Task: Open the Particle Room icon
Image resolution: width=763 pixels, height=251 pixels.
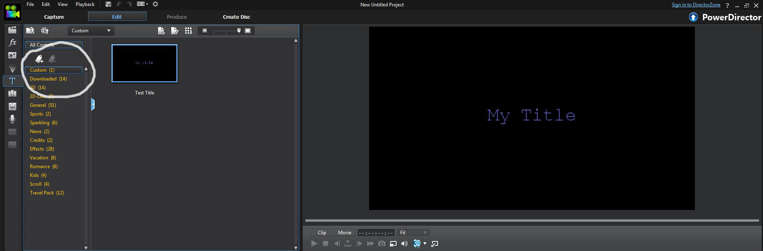Action: point(12,68)
